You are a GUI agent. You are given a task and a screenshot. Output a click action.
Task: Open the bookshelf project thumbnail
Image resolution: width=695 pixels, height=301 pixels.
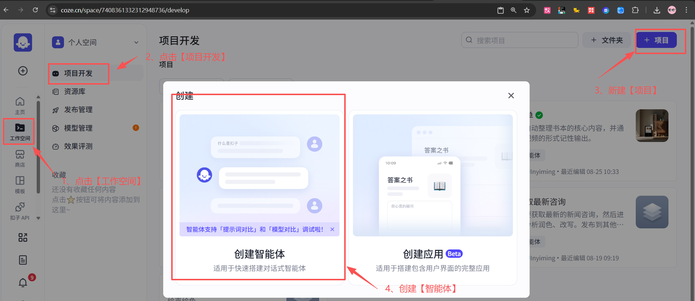point(652,126)
